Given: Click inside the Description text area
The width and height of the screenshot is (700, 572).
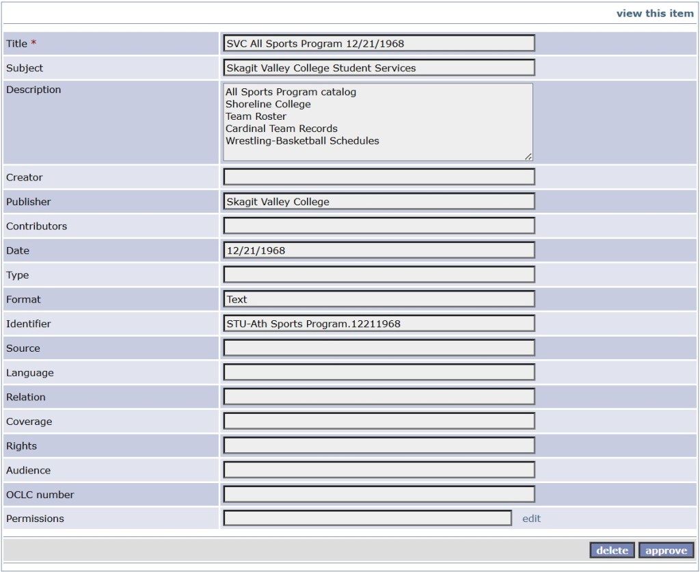Looking at the screenshot, I should pyautogui.click(x=378, y=122).
